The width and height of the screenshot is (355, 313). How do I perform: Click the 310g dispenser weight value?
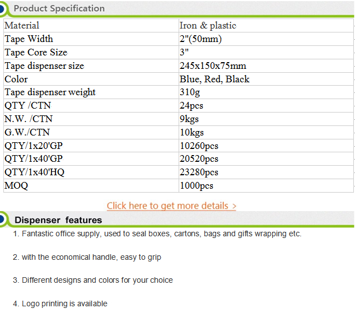pyautogui.click(x=190, y=92)
